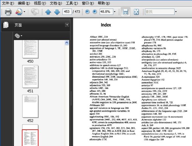Image resolution: width=192 pixels, height=146 pixels.
Task: Zoom in with the plus button
Action: point(95,12)
